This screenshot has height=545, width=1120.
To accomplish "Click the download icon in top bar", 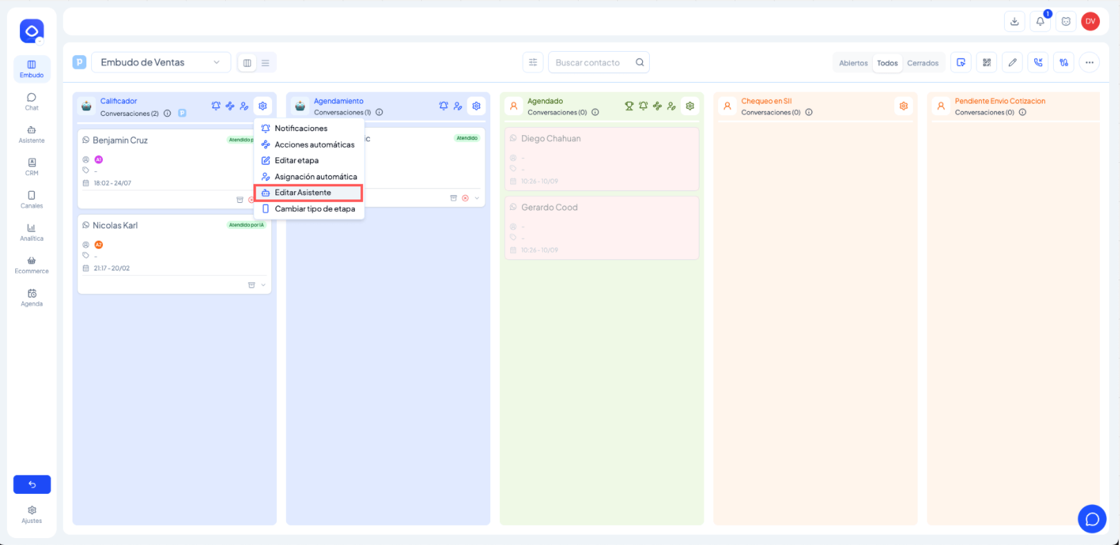I will tap(1014, 21).
